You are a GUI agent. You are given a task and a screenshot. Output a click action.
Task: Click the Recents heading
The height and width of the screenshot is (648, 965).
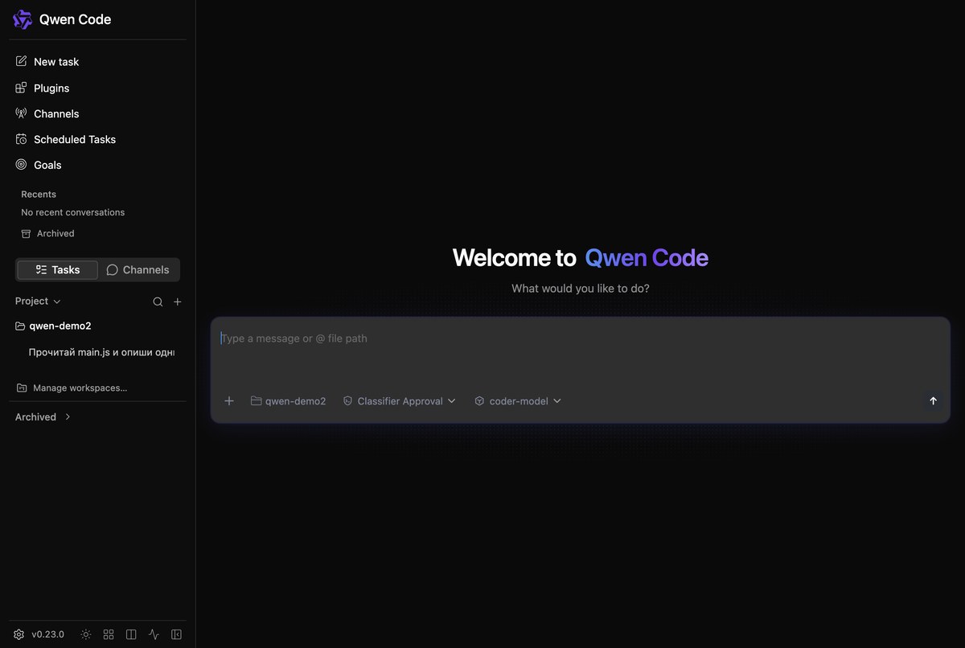(x=39, y=194)
